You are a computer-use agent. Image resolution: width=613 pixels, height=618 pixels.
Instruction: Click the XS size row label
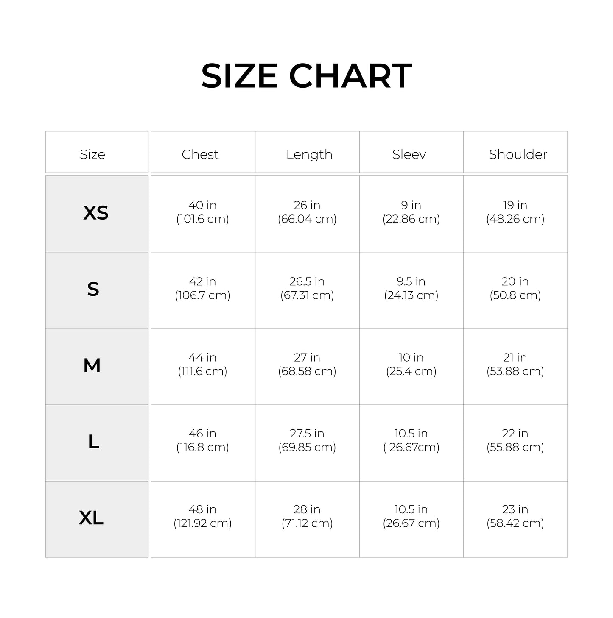(x=96, y=213)
